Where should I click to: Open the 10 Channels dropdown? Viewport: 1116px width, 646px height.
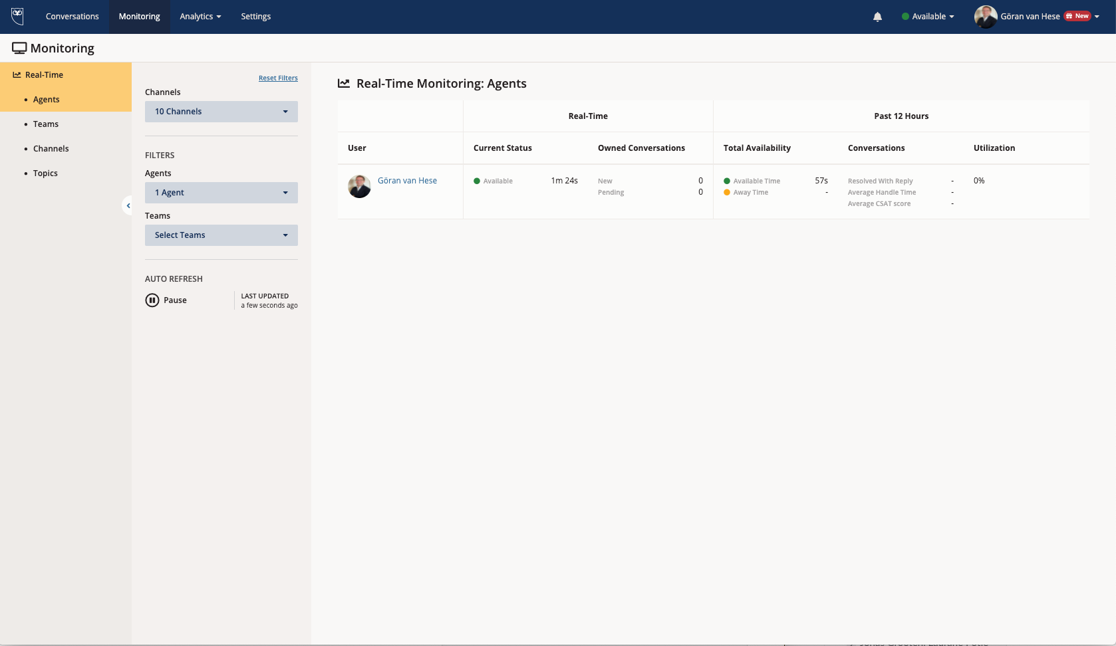click(x=221, y=112)
